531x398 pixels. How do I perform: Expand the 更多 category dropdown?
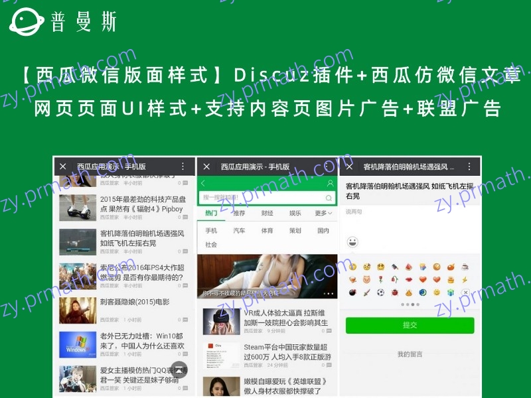[323, 214]
